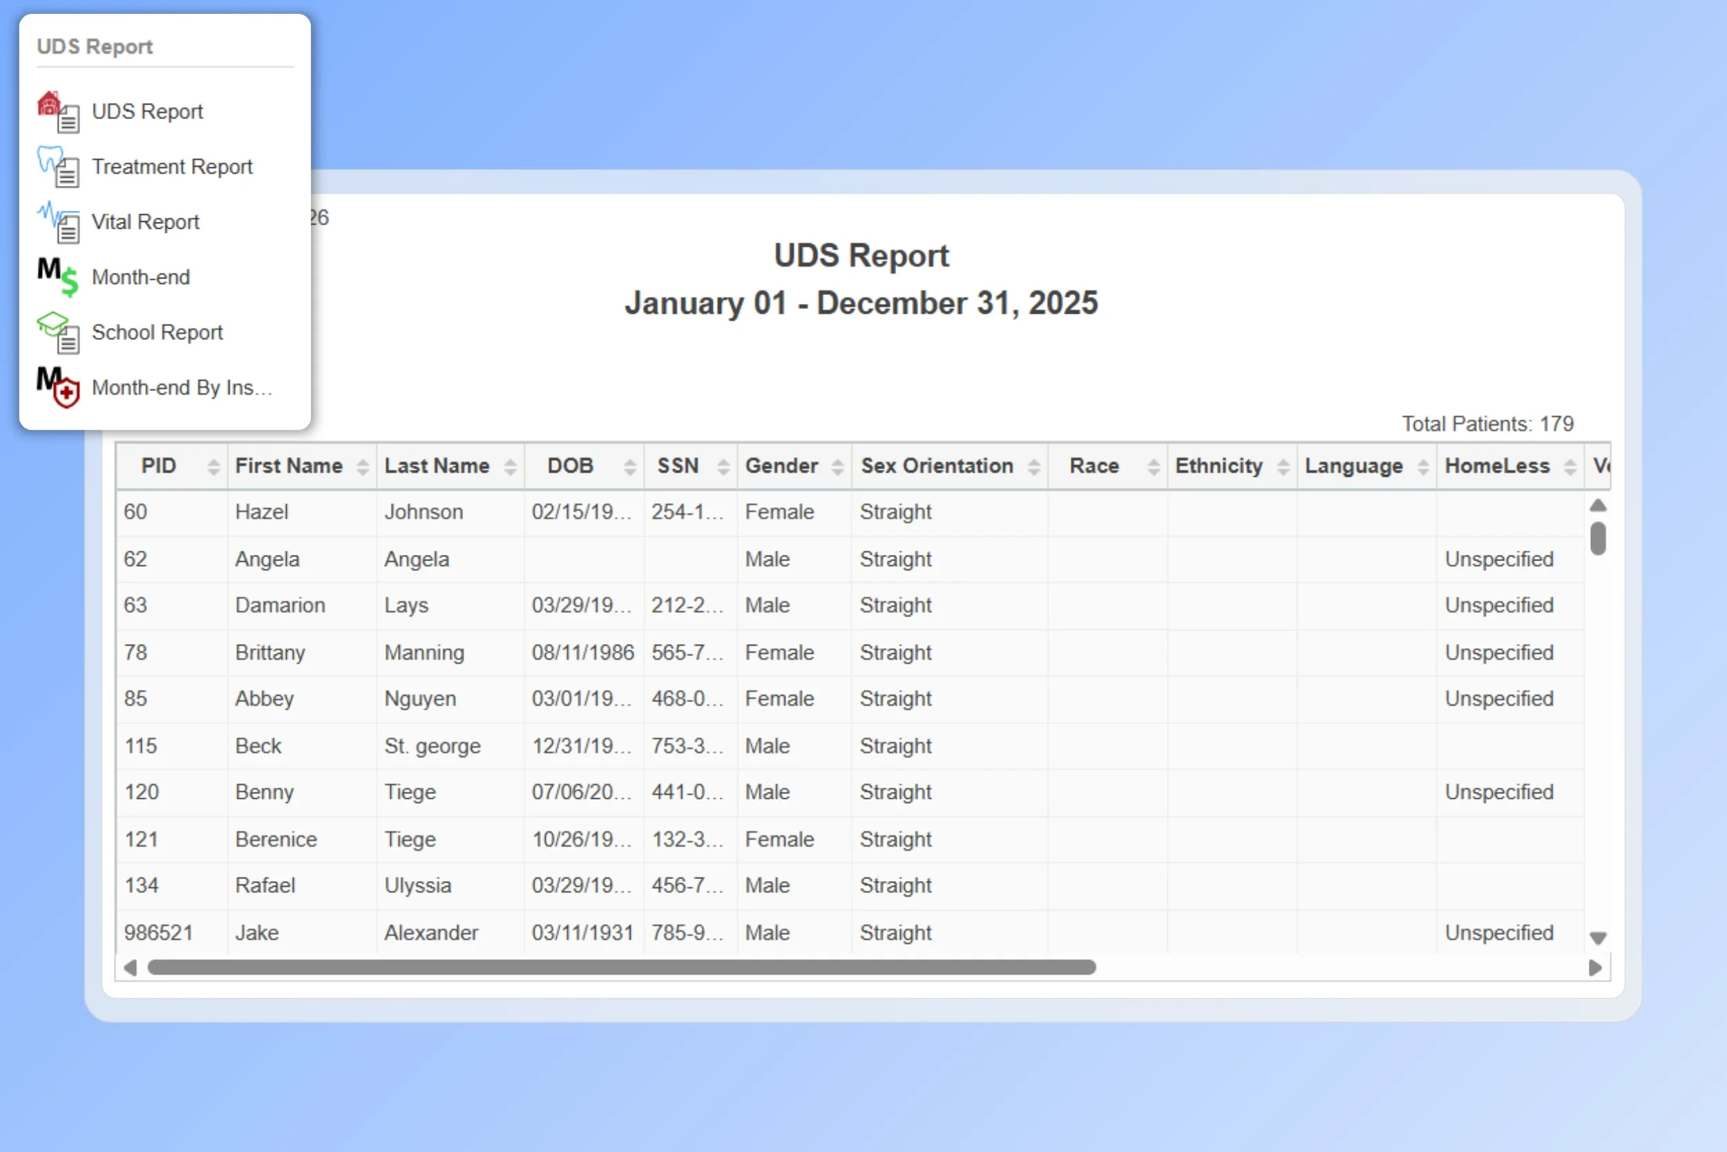Click the vertical scrollbar thumb

pos(1599,538)
